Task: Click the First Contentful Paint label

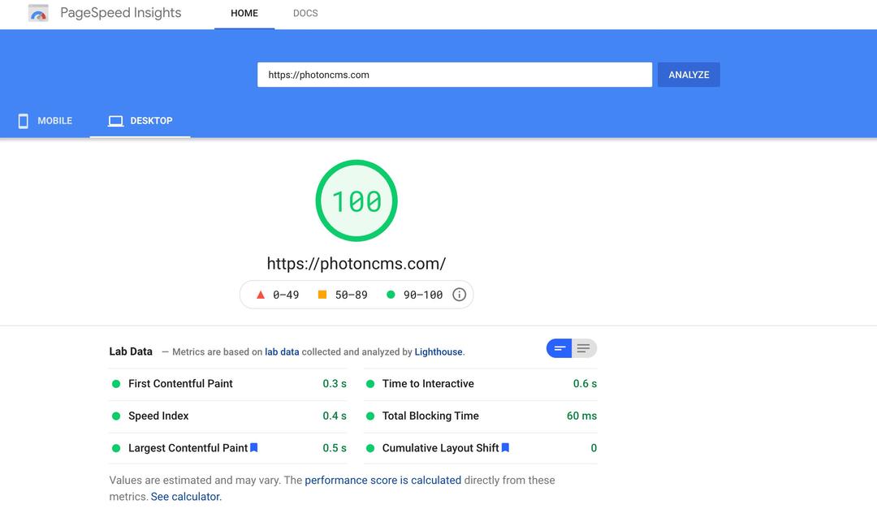Action: coord(180,384)
